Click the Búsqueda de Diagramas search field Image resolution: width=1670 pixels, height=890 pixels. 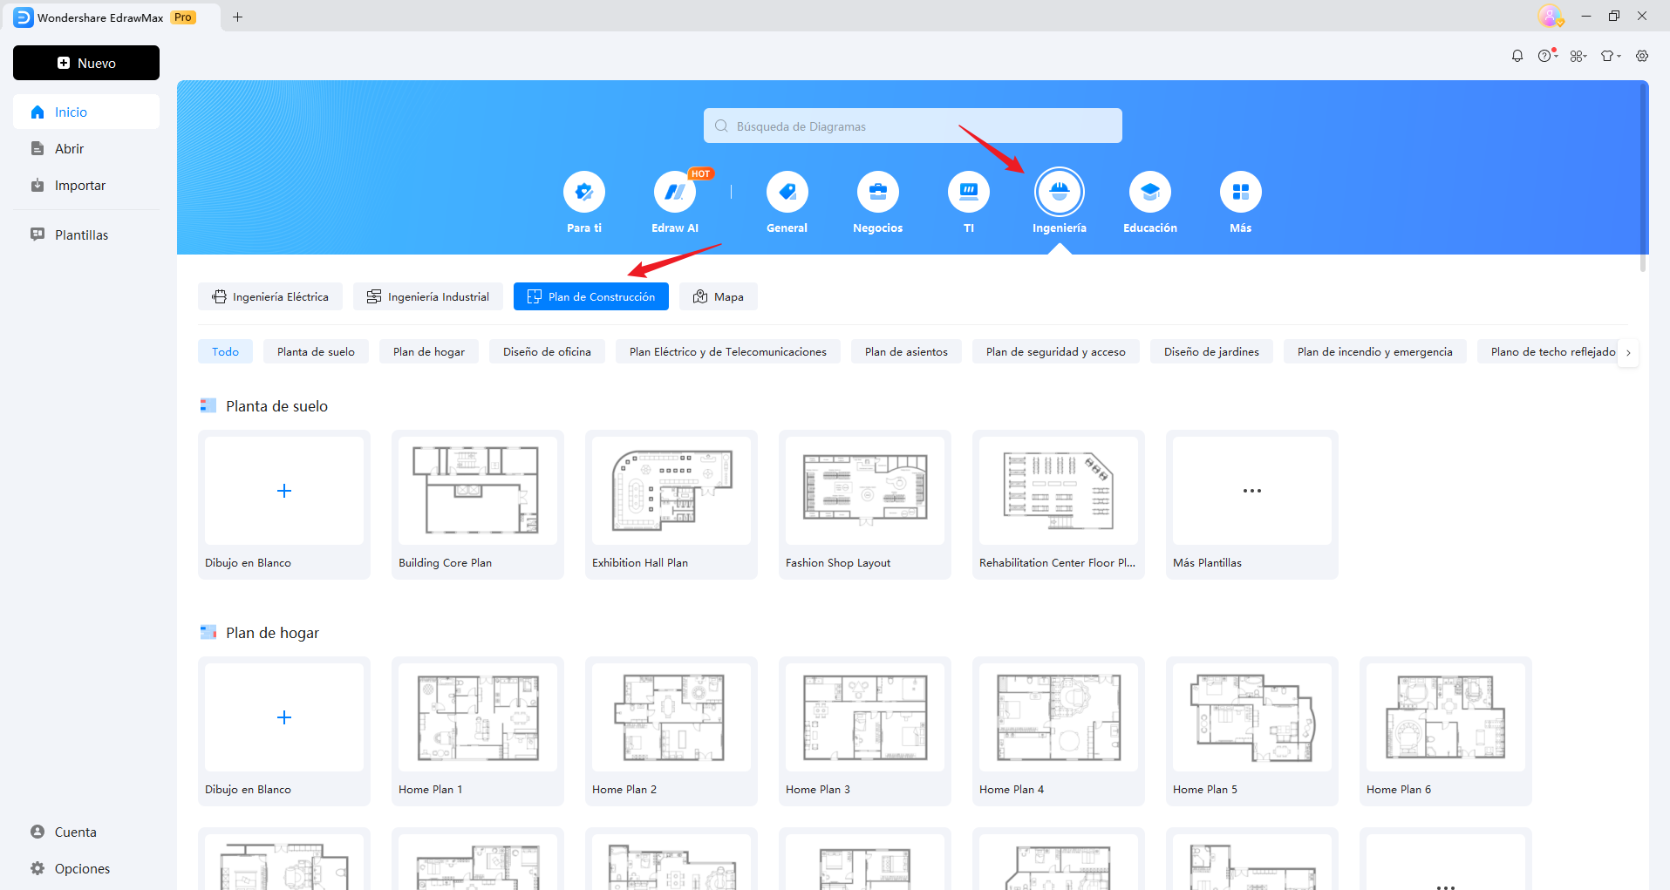click(912, 126)
